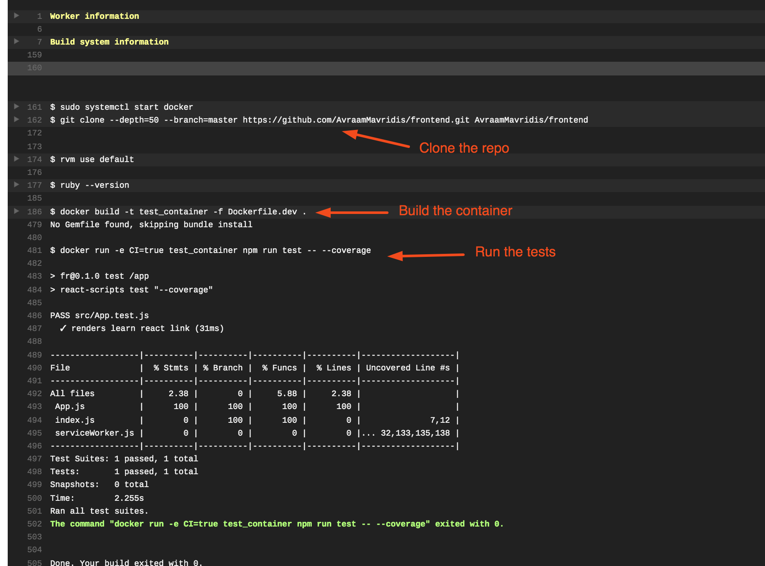765x566 pixels.
Task: Click 'Time: 2.255s' line
Action: pyautogui.click(x=97, y=498)
